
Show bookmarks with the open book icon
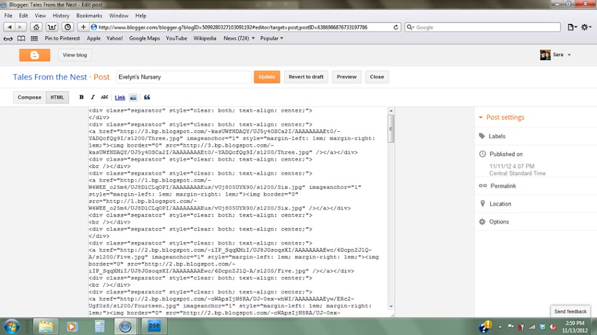pyautogui.click(x=21, y=38)
